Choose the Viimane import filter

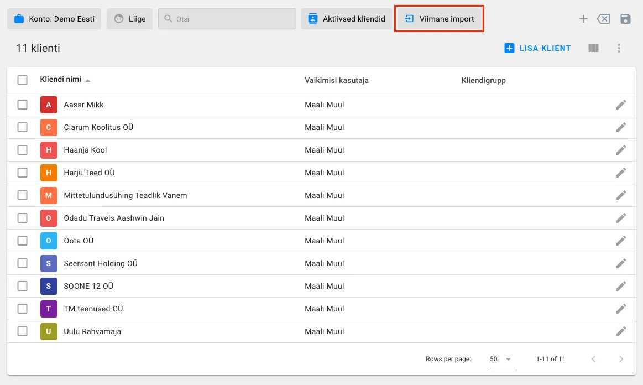pos(439,19)
